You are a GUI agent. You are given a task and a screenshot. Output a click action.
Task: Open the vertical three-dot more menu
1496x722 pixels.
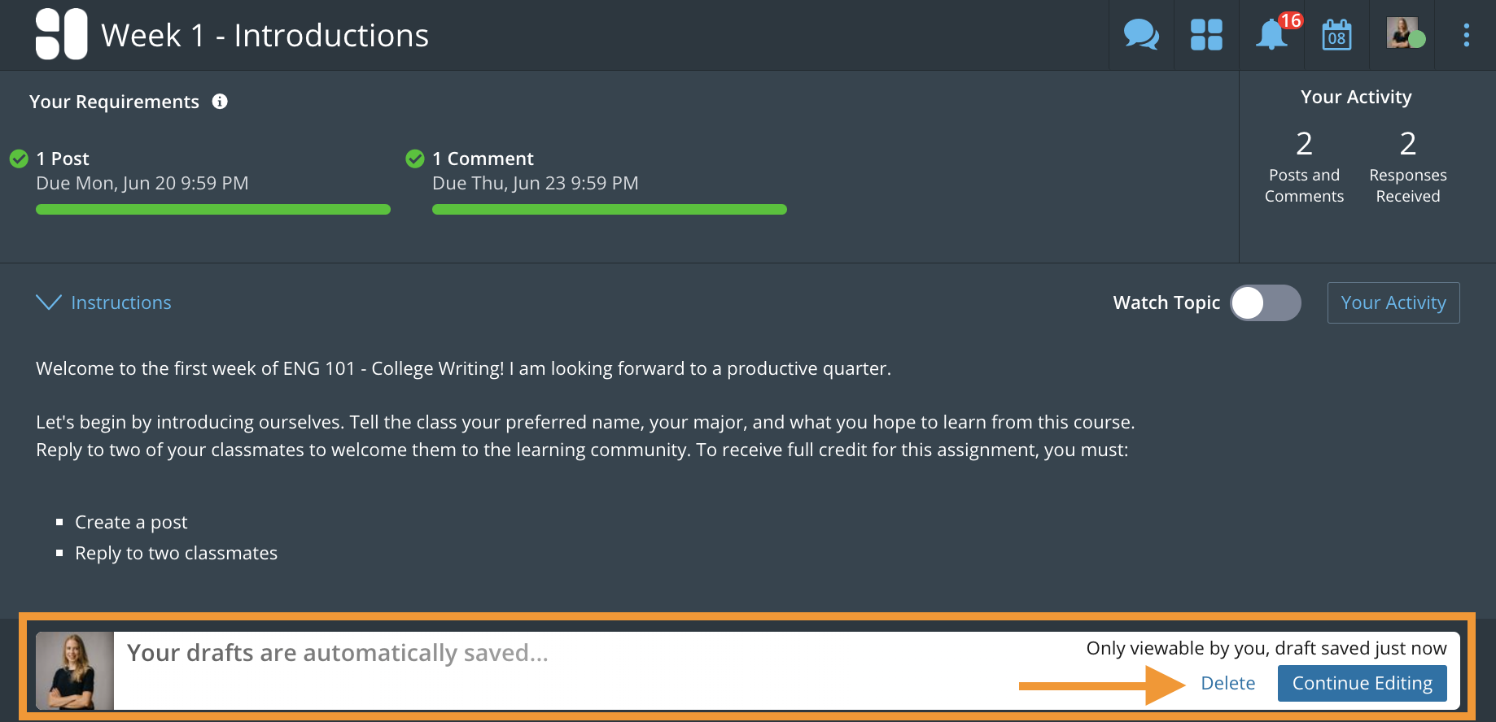coord(1466,35)
